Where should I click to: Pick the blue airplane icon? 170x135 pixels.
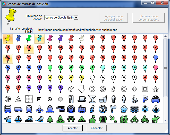click(x=39, y=109)
